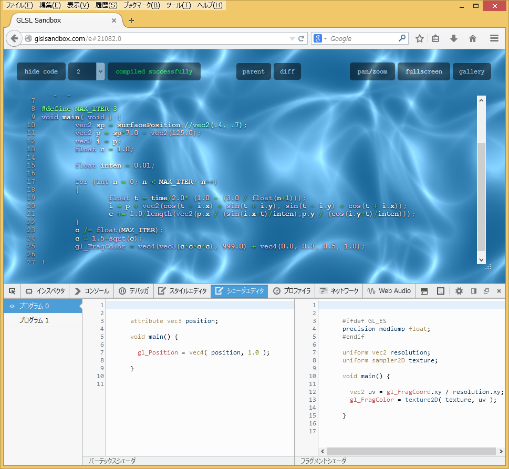Open the Firefox hamburger menu
Image resolution: width=509 pixels, height=469 pixels.
click(494, 38)
